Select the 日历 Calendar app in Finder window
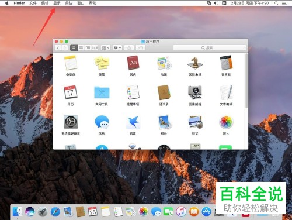292x220 pixels. point(71,92)
